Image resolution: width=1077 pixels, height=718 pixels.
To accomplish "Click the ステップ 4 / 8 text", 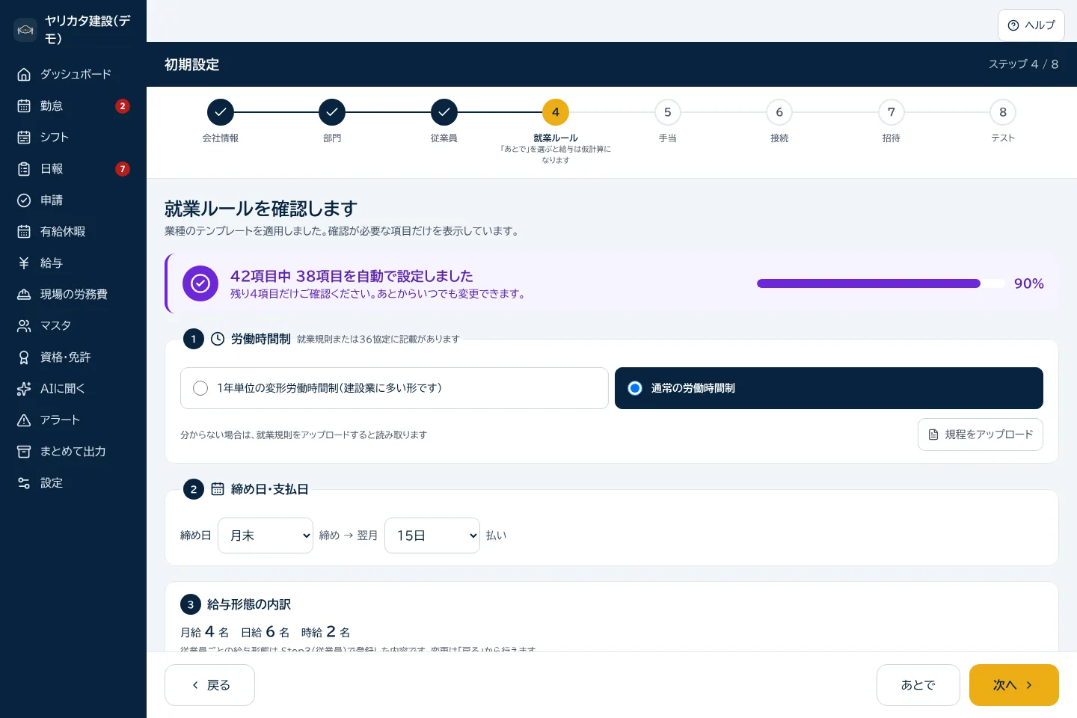I will click(x=1023, y=64).
